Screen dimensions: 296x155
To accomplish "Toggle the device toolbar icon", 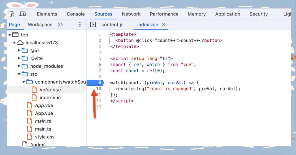I will click(x=23, y=14).
